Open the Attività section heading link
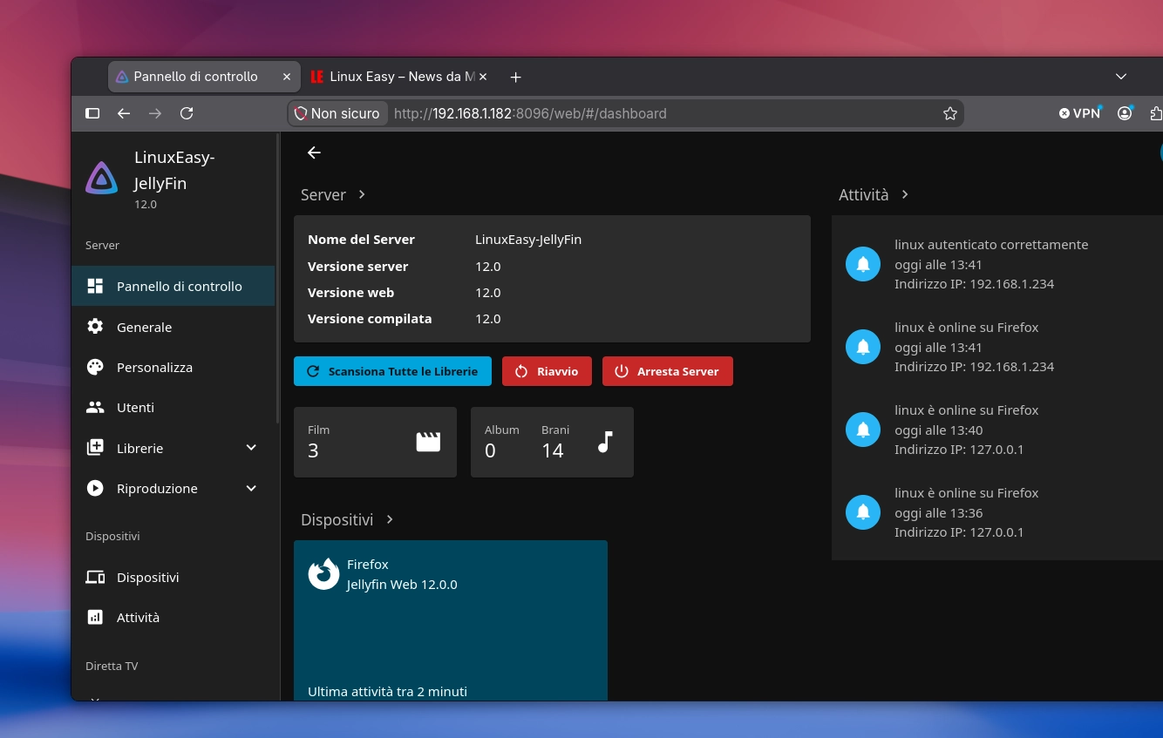 click(x=874, y=194)
